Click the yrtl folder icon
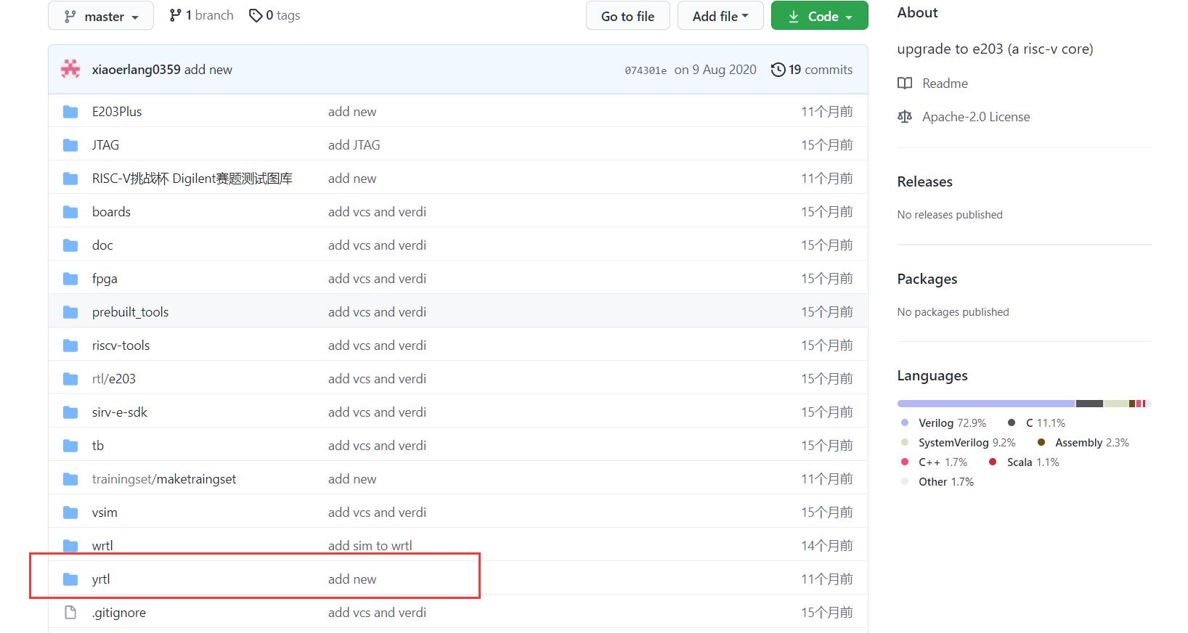The image size is (1188, 633). tap(70, 579)
